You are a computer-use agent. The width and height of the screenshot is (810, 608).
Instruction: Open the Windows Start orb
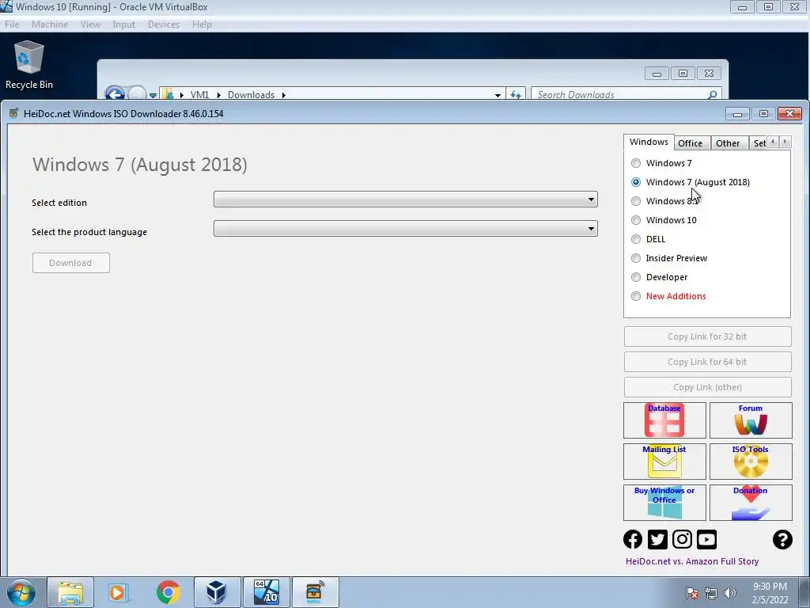(21, 592)
